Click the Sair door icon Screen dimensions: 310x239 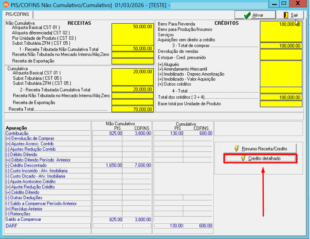(286, 15)
